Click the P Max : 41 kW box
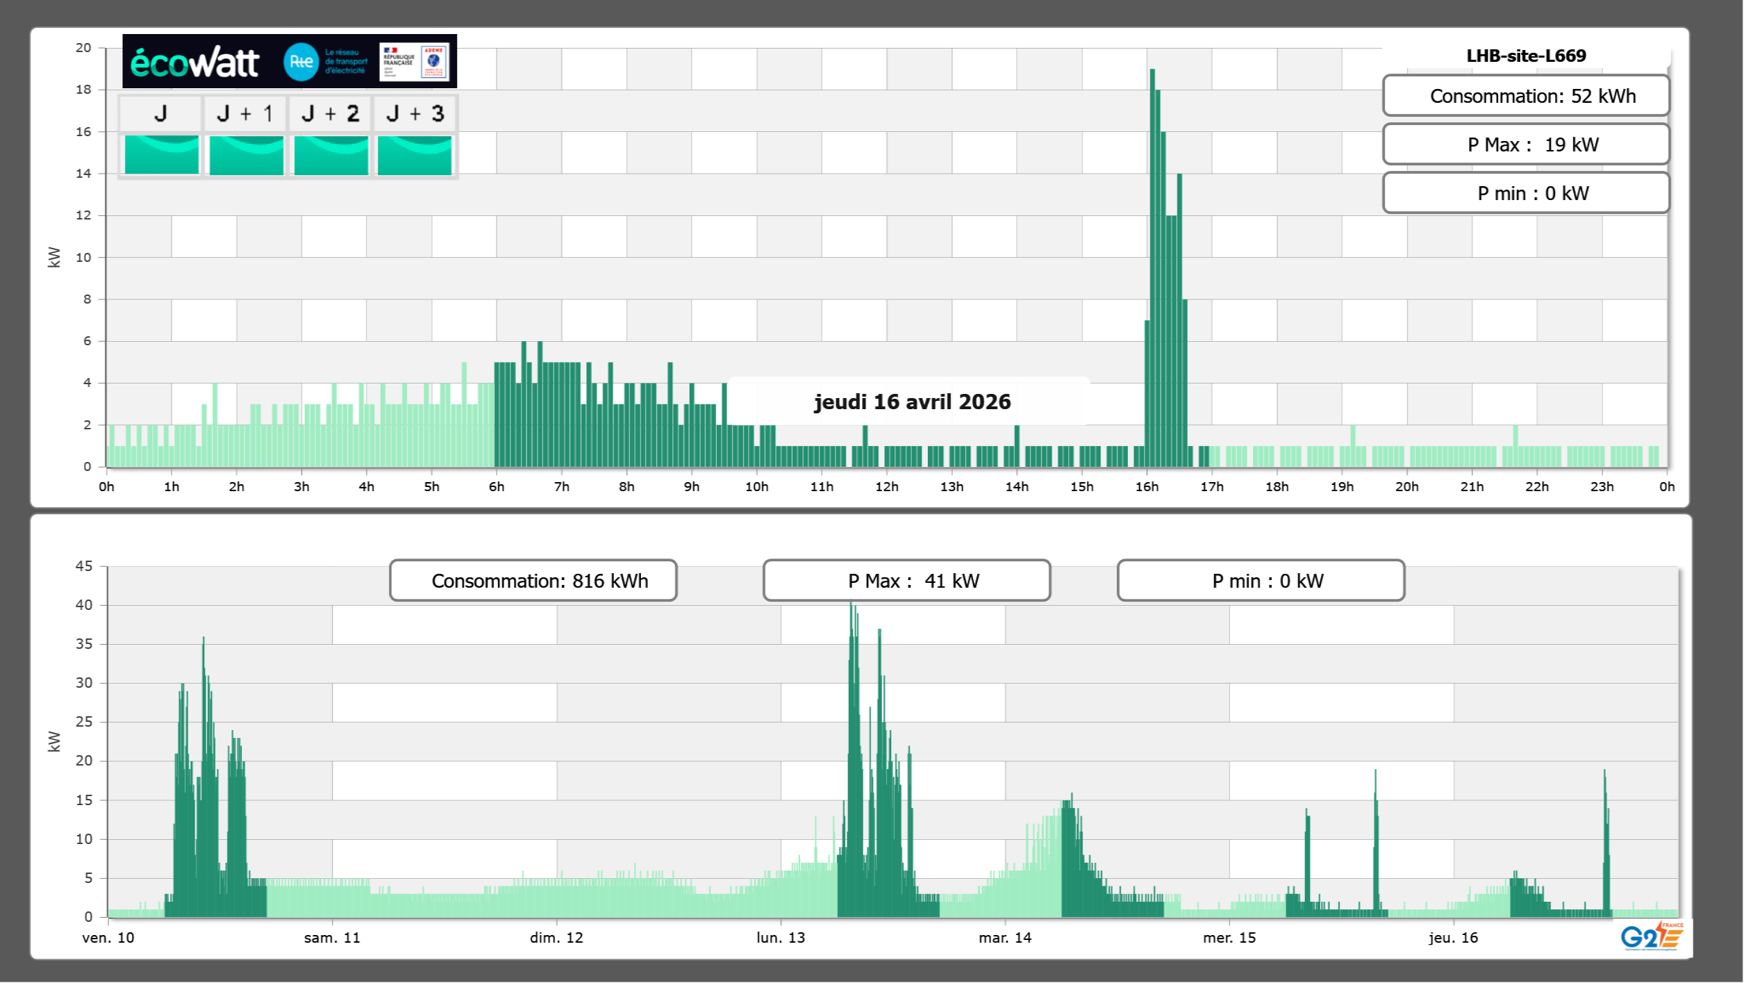 (x=906, y=581)
